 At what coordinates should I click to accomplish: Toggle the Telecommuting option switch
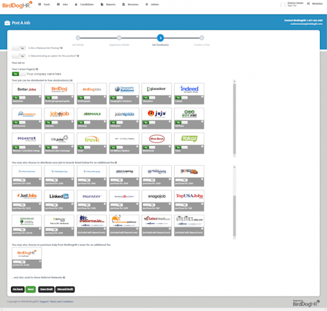(x=19, y=56)
